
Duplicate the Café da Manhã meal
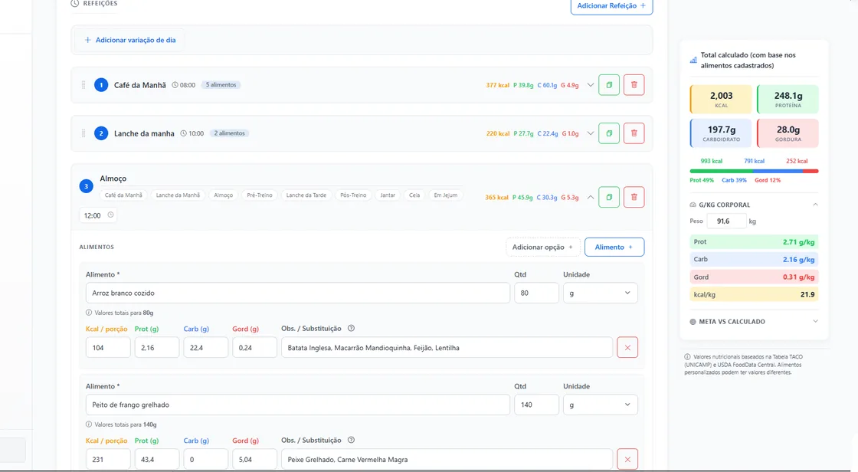point(609,85)
